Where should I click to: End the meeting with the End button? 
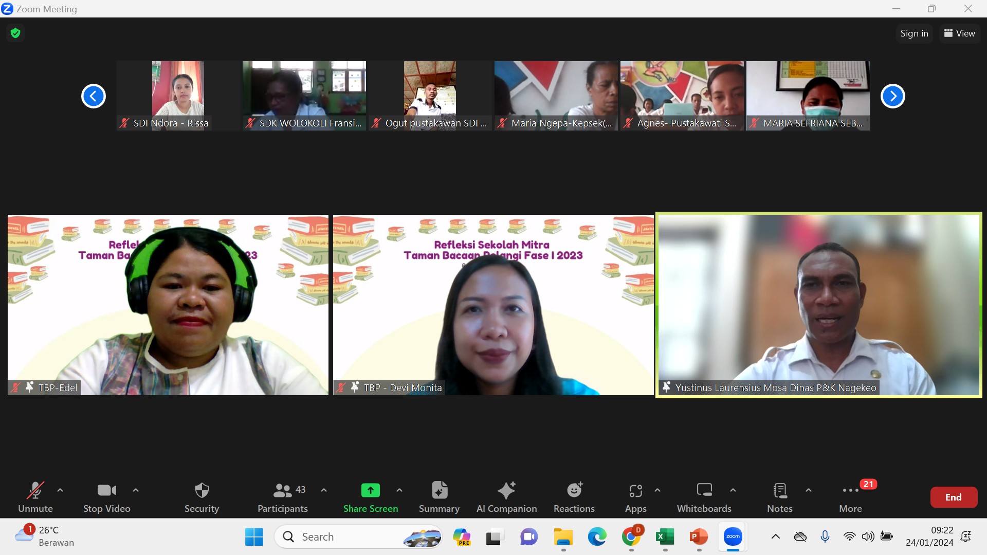pos(953,497)
